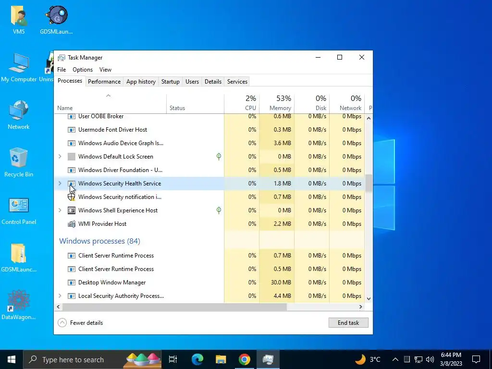The image size is (492, 369).
Task: Sort by the Memory column header
Action: click(x=277, y=103)
